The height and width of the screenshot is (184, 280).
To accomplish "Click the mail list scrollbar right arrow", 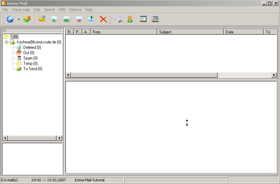I will [x=274, y=75].
